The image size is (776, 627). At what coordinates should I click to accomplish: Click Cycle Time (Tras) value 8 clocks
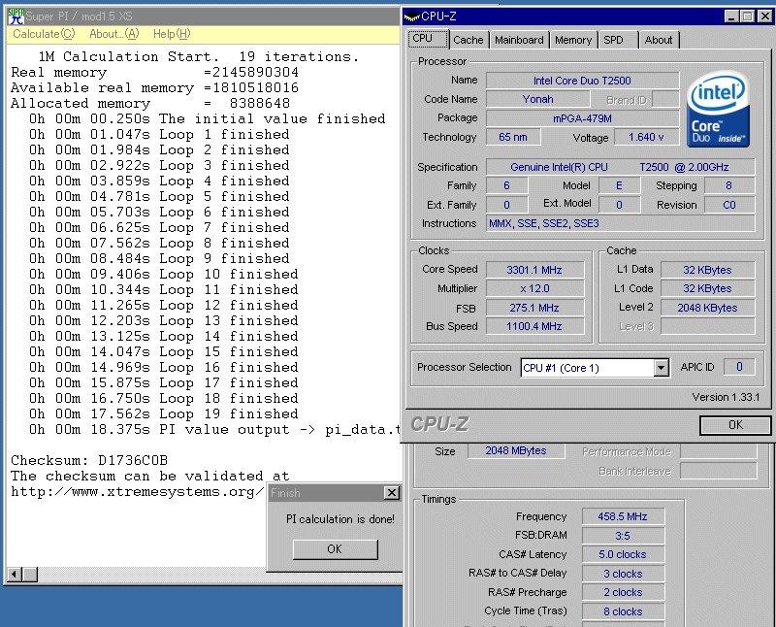click(x=623, y=611)
